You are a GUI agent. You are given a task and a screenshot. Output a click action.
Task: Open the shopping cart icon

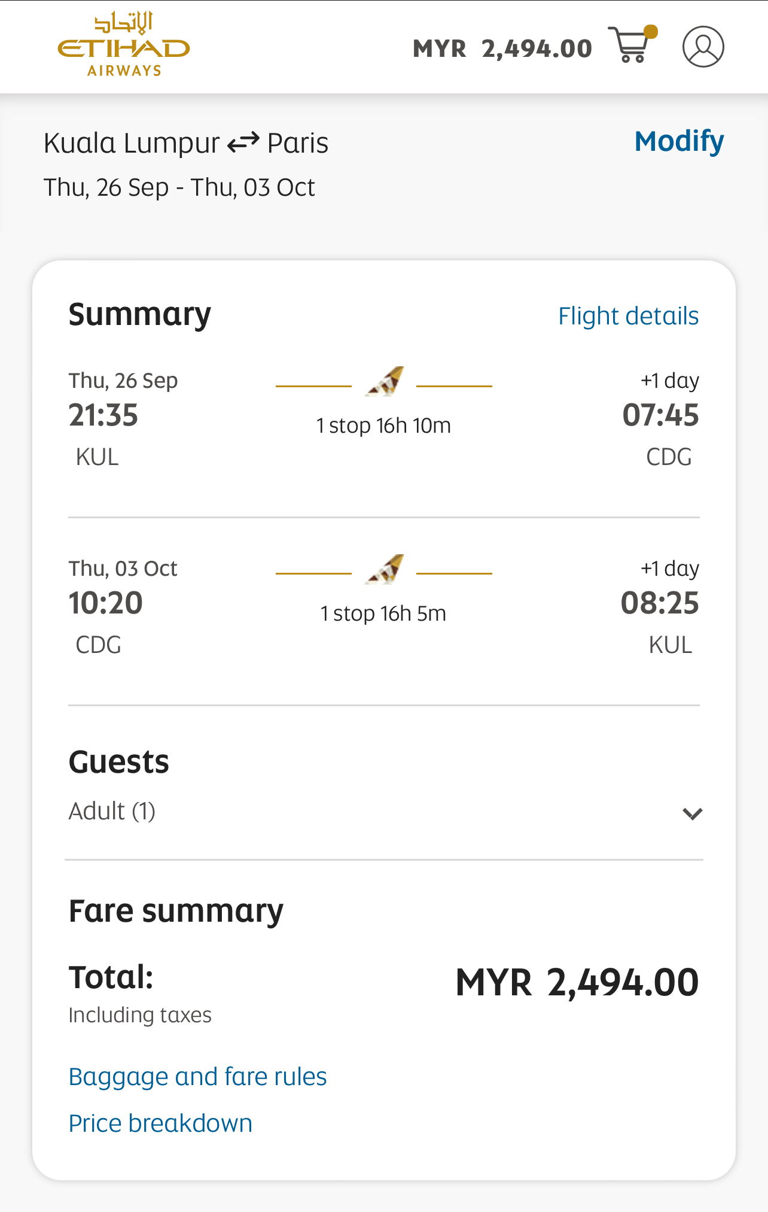tap(630, 45)
